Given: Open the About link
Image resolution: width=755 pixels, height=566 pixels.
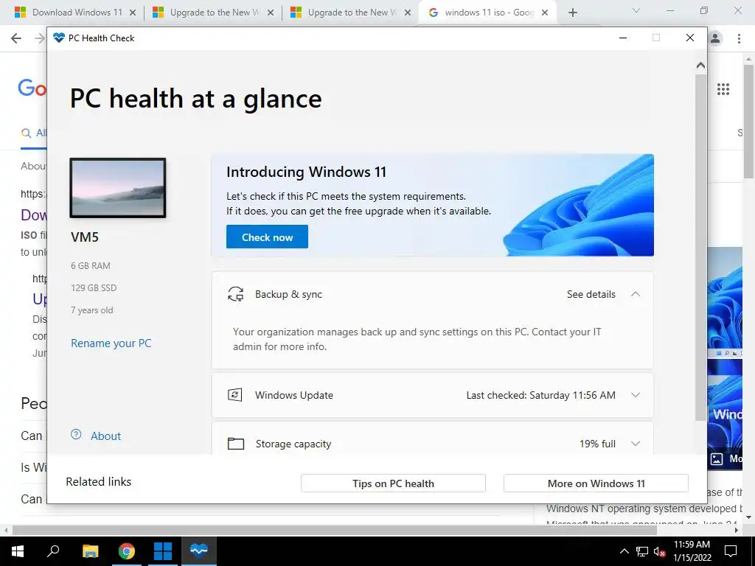Looking at the screenshot, I should pyautogui.click(x=106, y=436).
